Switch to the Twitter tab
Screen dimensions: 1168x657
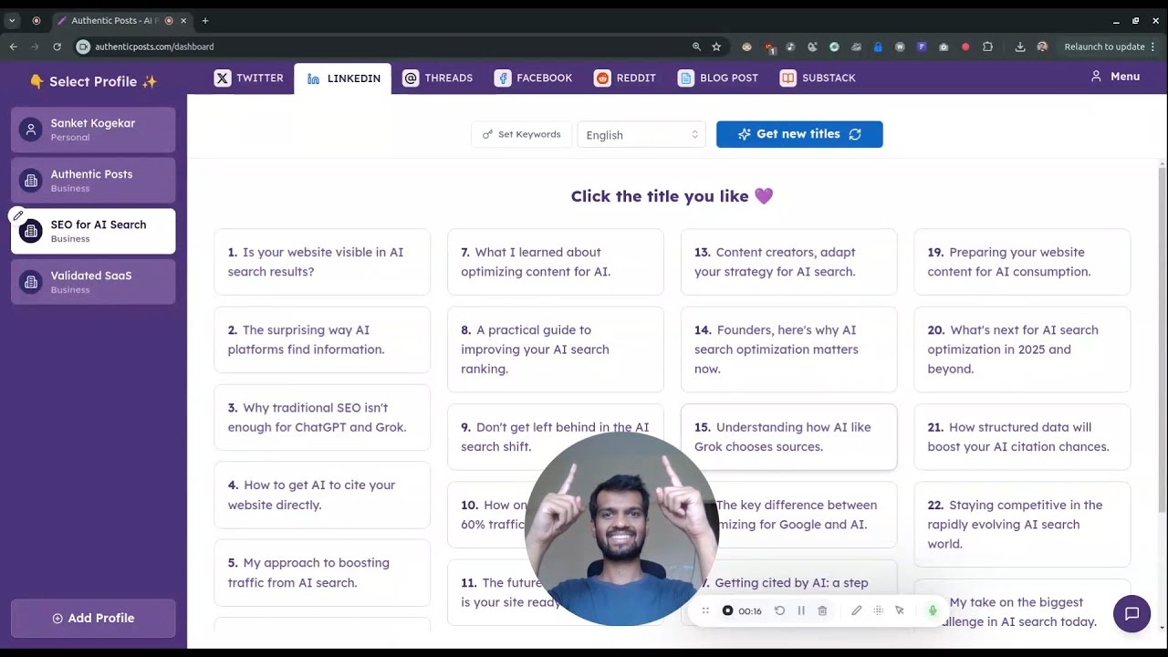click(x=249, y=78)
